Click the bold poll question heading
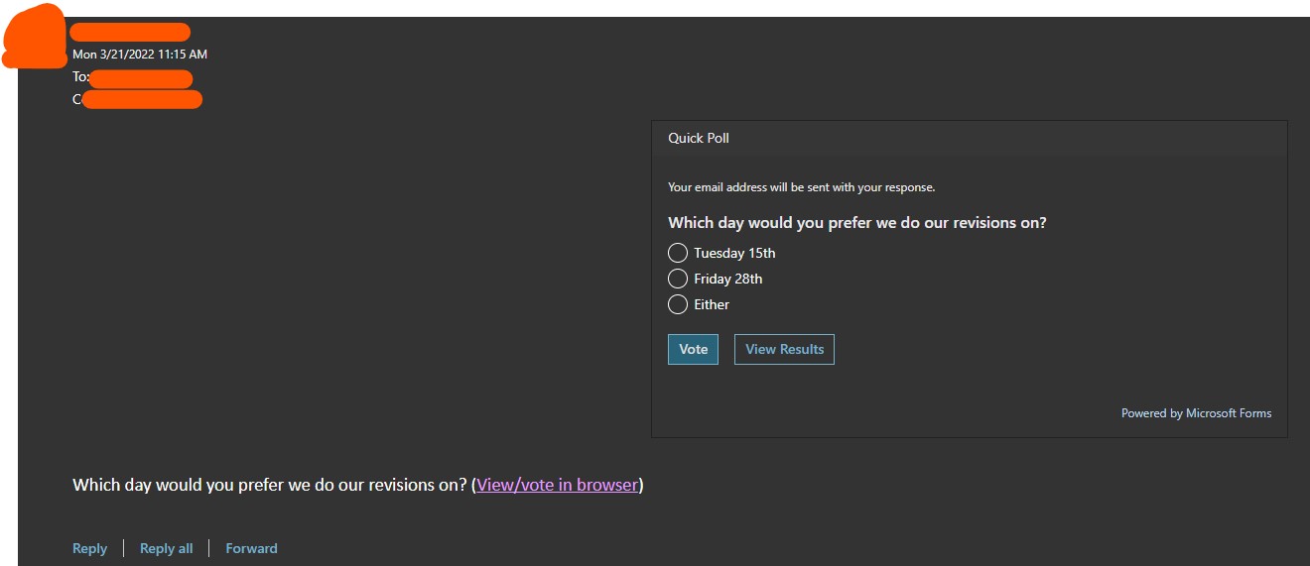Viewport: 1310px width, 566px height. point(856,223)
